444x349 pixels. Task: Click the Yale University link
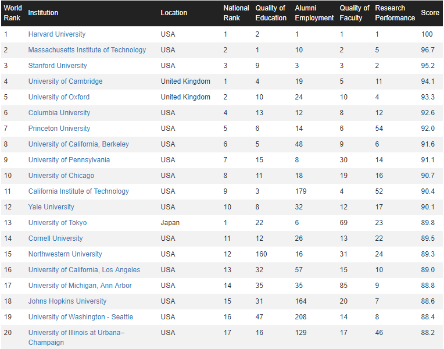[51, 207]
